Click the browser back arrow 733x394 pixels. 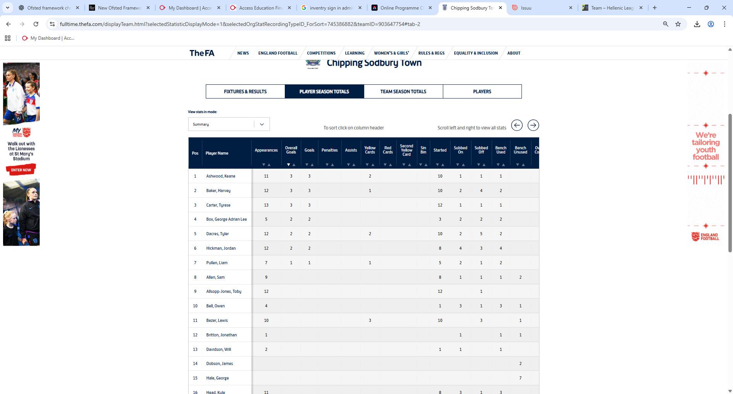click(8, 24)
